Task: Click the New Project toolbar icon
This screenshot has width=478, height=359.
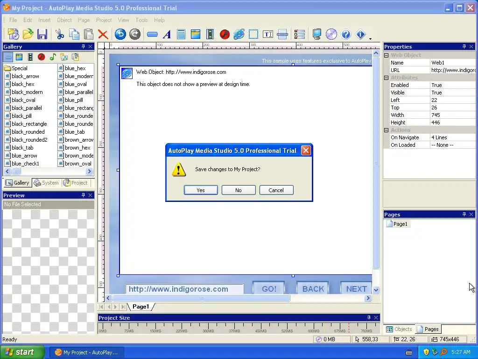Action: [x=14, y=34]
